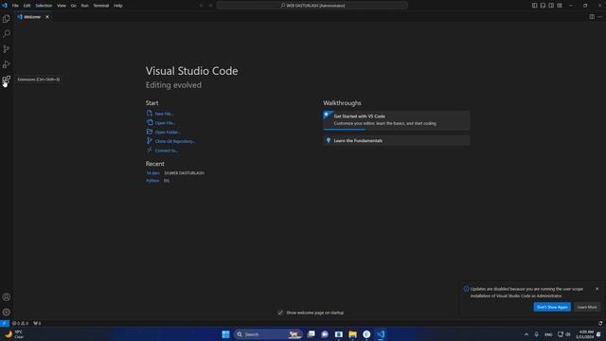Select the Welcome tab
The width and height of the screenshot is (606, 341).
pyautogui.click(x=33, y=17)
